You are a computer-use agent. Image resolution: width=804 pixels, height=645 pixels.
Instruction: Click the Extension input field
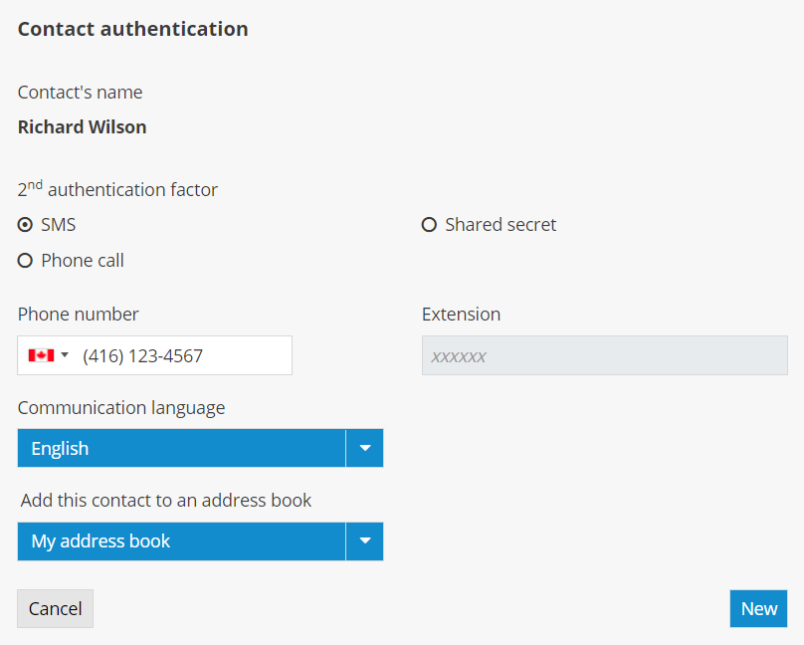point(604,355)
